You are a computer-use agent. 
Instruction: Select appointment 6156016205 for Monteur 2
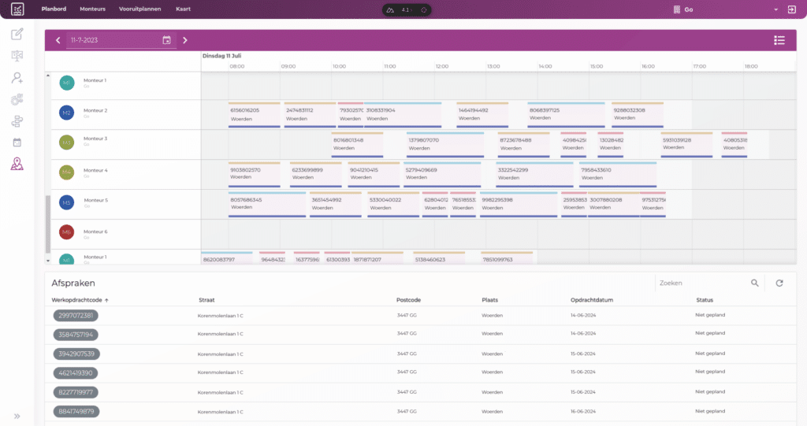click(x=255, y=114)
